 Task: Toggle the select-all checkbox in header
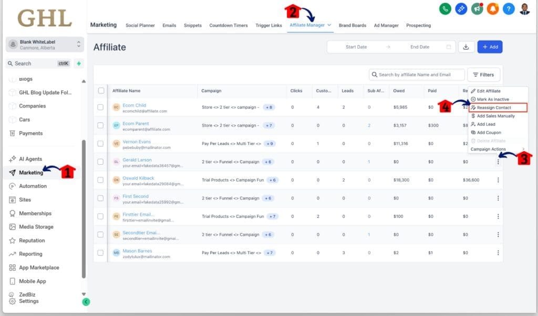(101, 91)
